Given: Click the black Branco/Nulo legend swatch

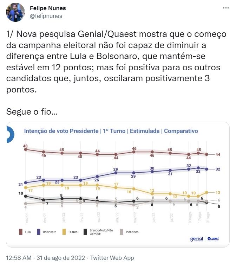Looking at the screenshot, I should pos(85,232).
